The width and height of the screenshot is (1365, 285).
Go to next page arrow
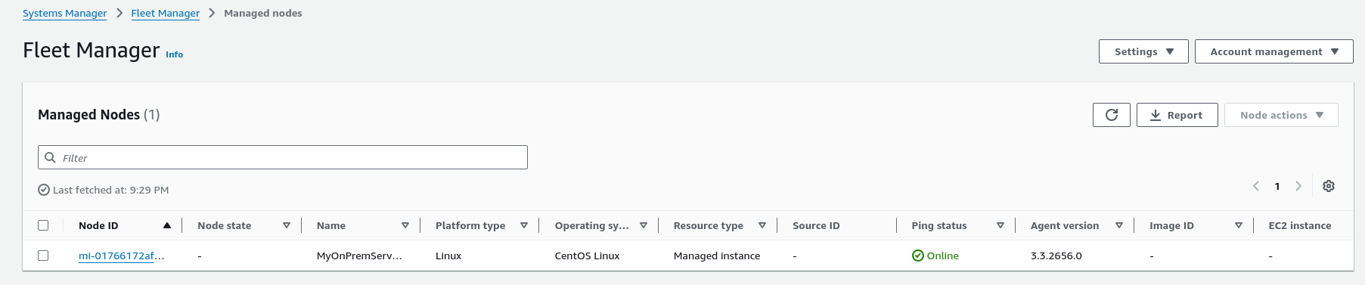(1298, 186)
